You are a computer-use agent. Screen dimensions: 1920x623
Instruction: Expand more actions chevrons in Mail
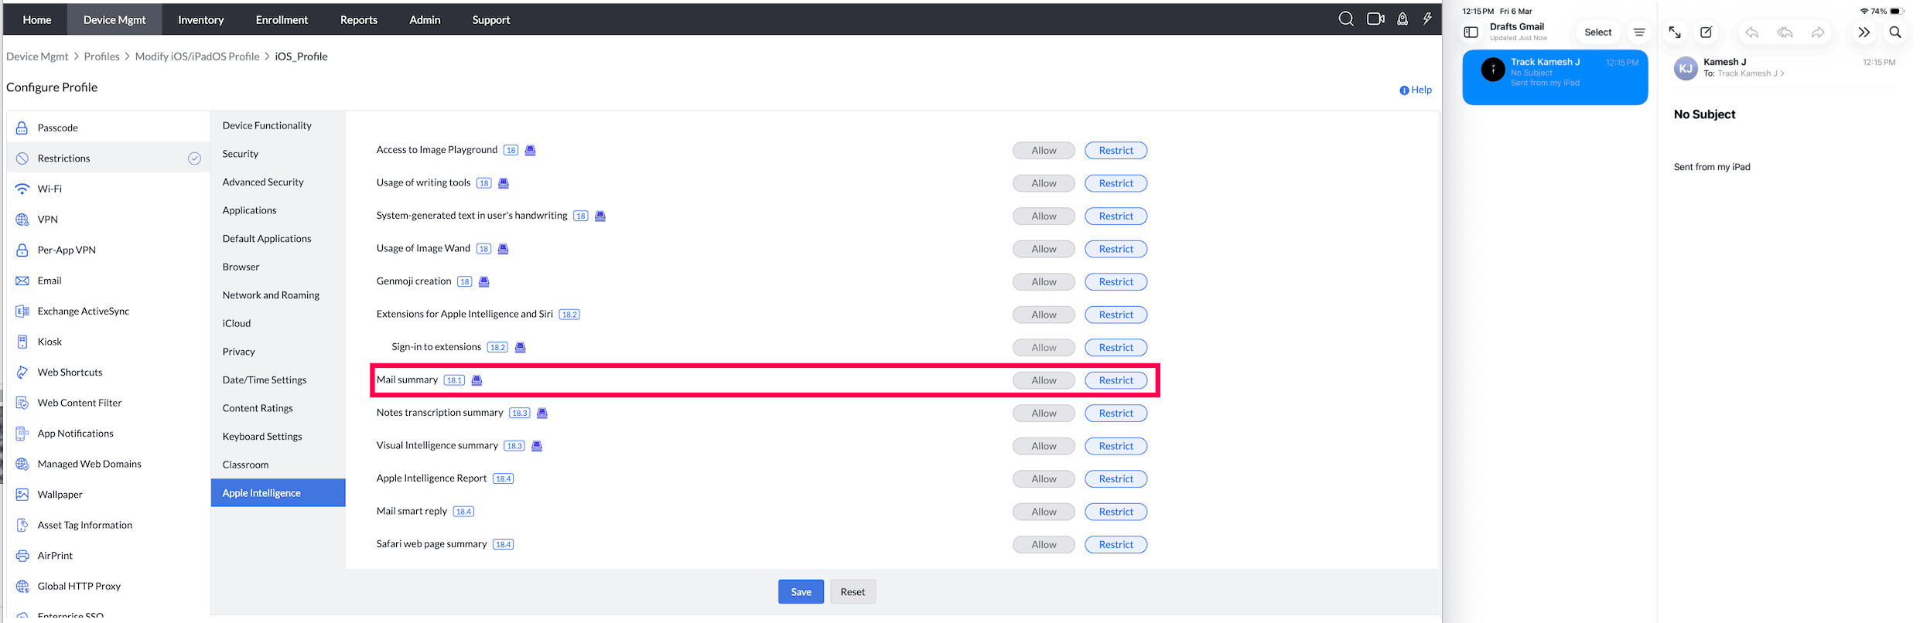point(1864,32)
